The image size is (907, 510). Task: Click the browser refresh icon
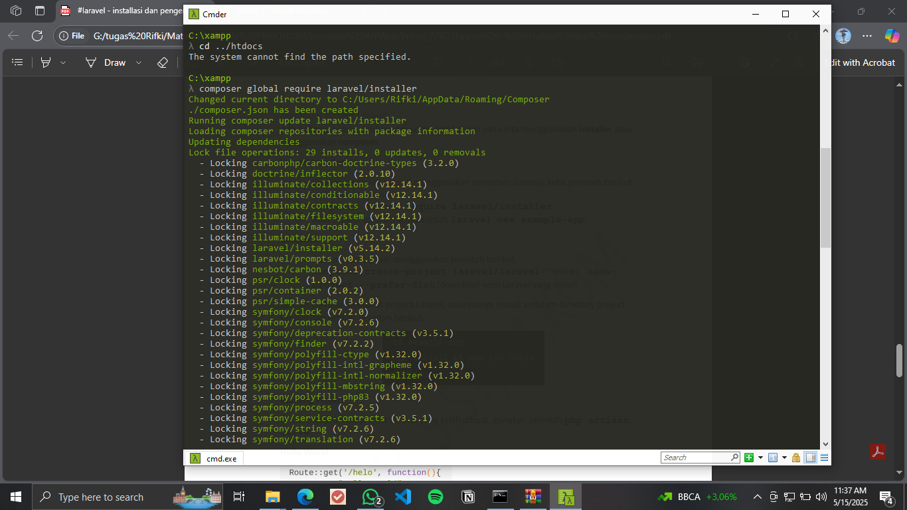[x=36, y=37]
